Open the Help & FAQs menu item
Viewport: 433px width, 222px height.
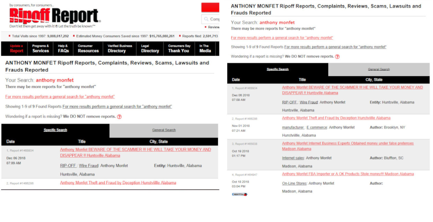point(63,49)
